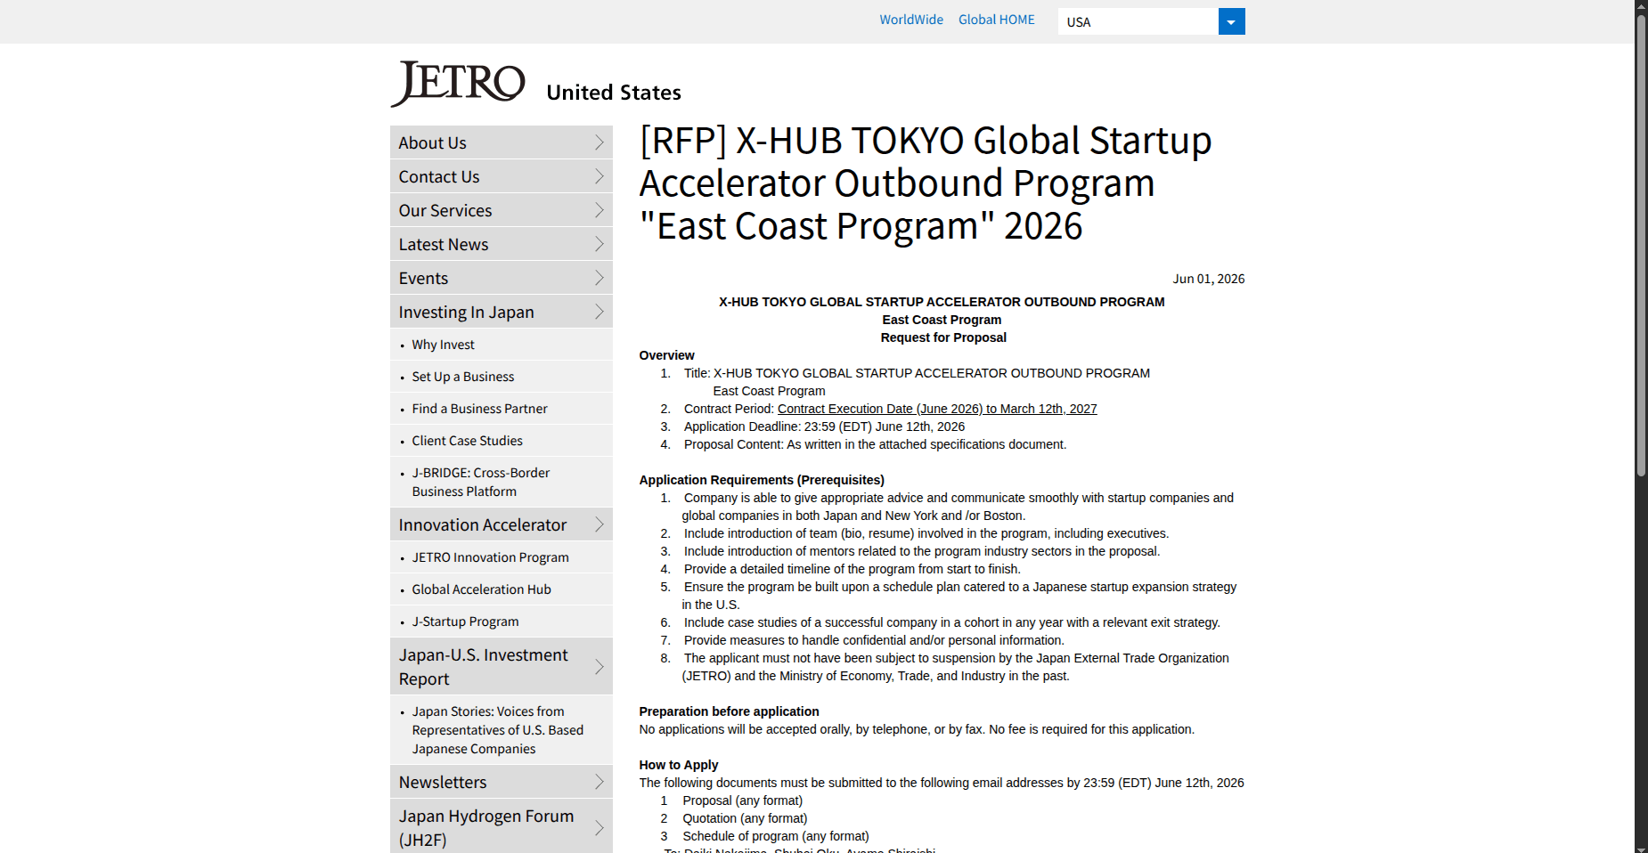
Task: Click the Jun 01, 2026 date text
Action: point(1209,279)
